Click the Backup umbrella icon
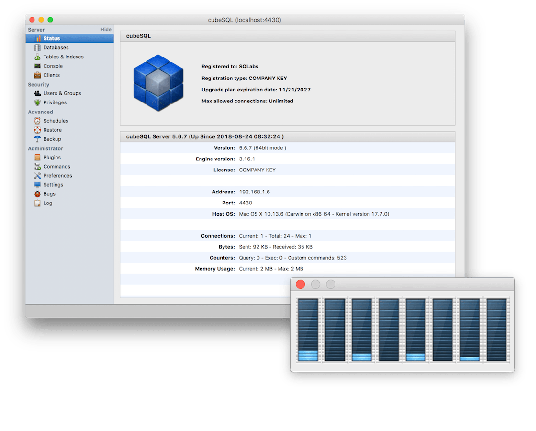This screenshot has height=431, width=536. [38, 139]
